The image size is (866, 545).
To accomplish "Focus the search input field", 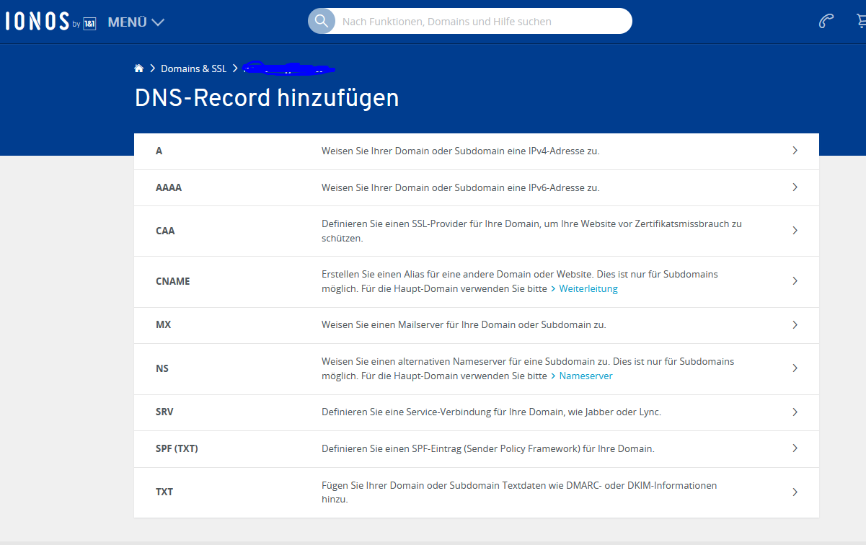I will pyautogui.click(x=483, y=22).
